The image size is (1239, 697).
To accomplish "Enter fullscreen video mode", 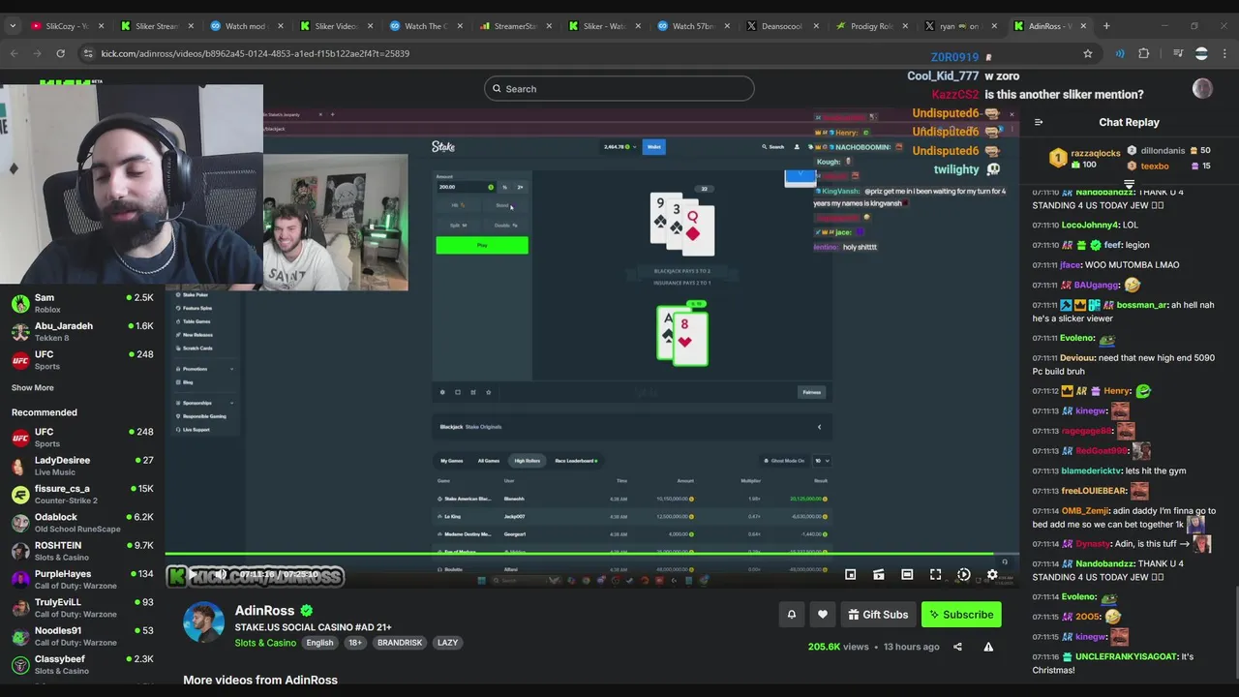I will (x=935, y=575).
